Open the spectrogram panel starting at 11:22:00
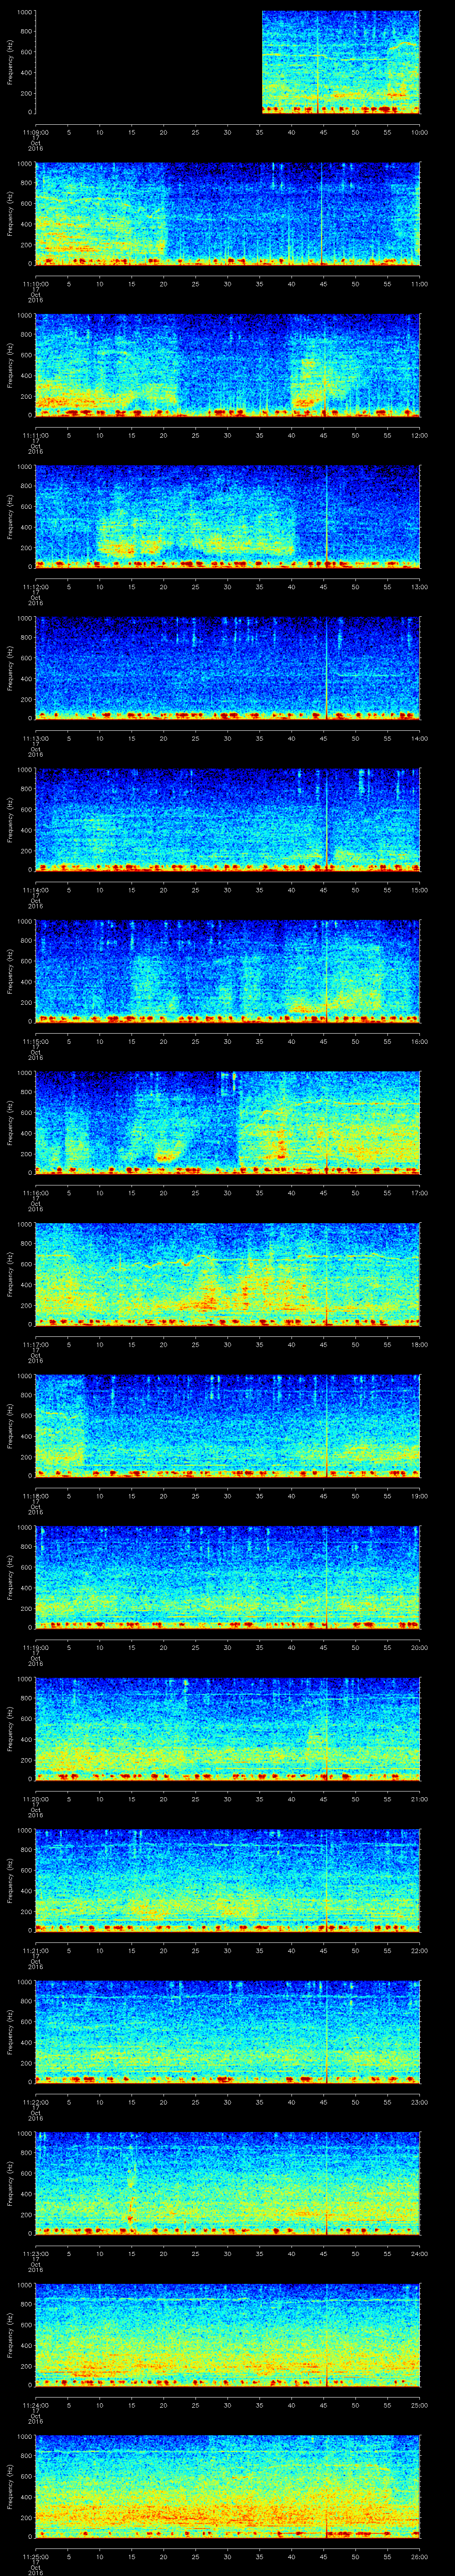455x2576 pixels. [x=227, y=2032]
